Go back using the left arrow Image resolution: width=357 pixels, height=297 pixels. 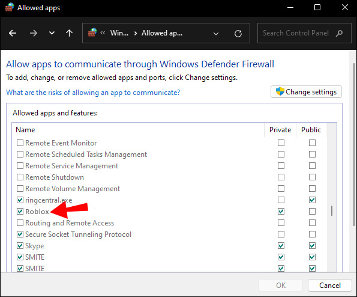tap(13, 33)
